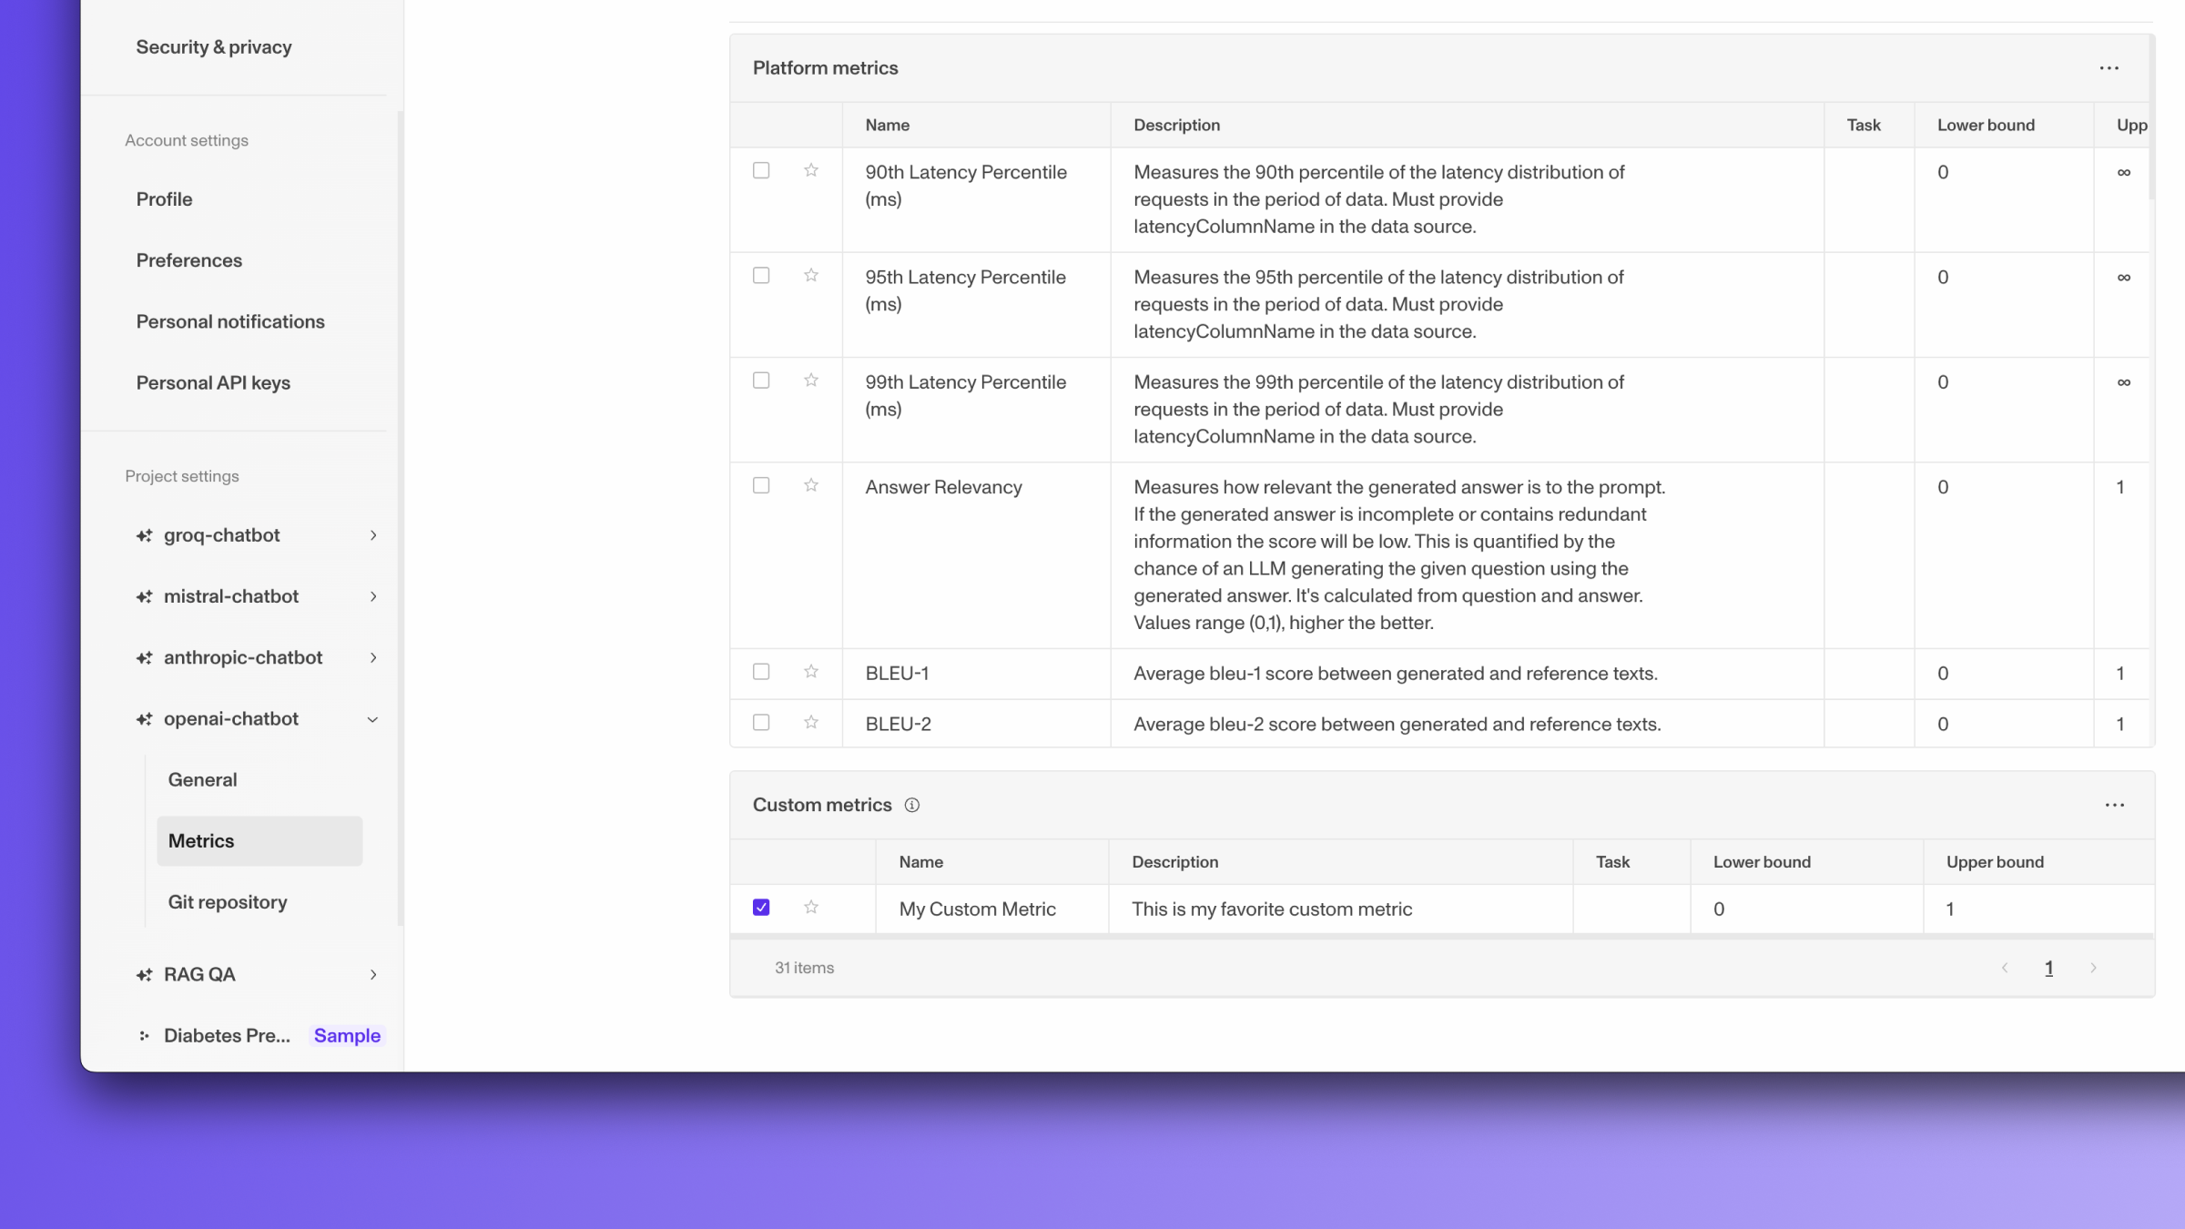2185x1229 pixels.
Task: Click '31 items' count text
Action: pos(804,969)
